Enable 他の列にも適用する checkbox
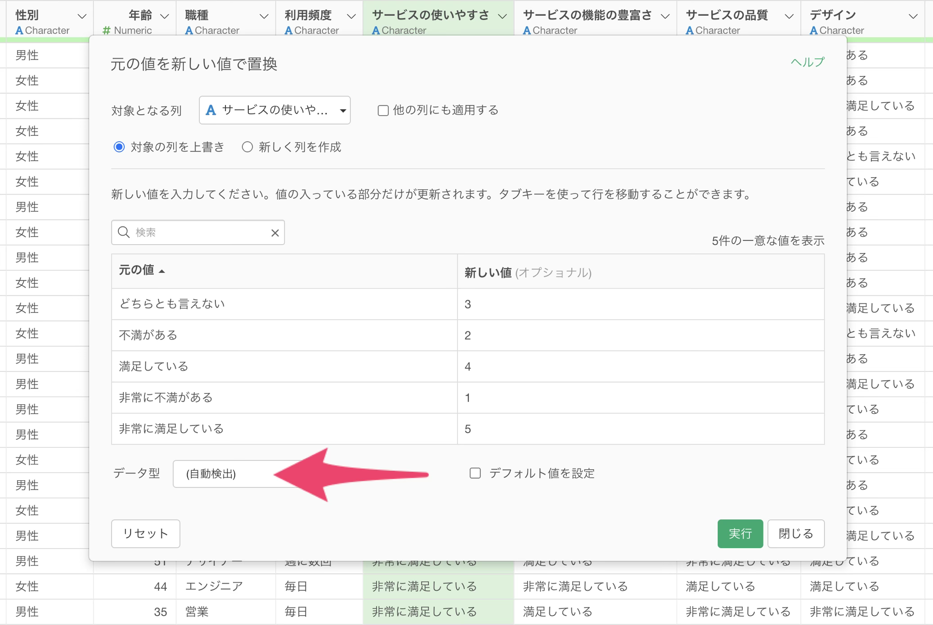Screen dimensions: 933x625 (x=383, y=111)
